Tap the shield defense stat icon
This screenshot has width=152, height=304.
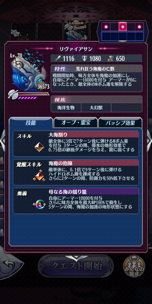(x=84, y=58)
